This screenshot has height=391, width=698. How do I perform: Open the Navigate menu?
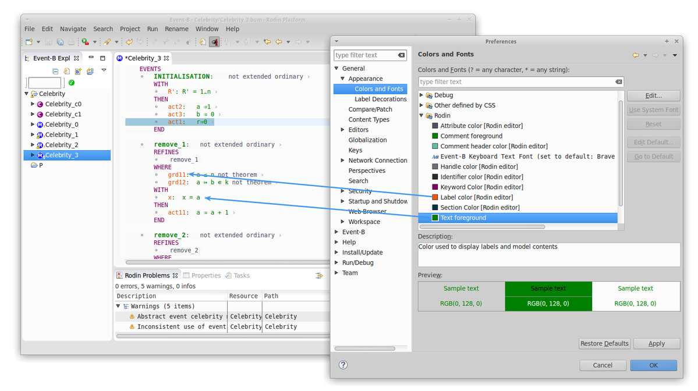tap(73, 29)
